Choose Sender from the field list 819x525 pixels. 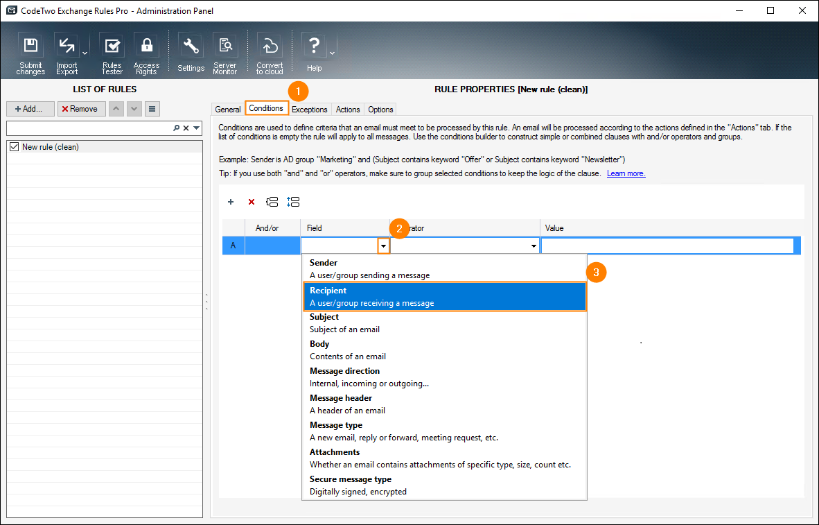[x=445, y=269]
